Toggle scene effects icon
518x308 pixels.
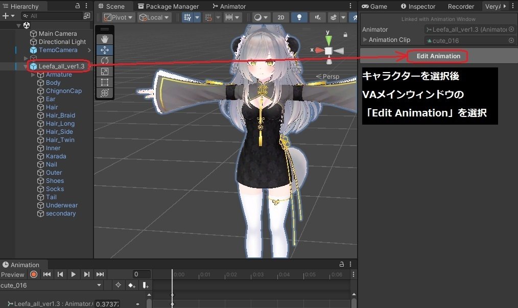[334, 17]
